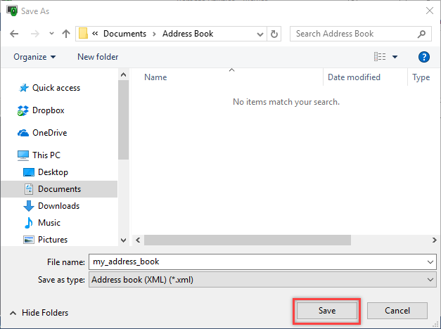Viewport: 441px width, 329px height.
Task: Click the Cancel button
Action: click(397, 311)
